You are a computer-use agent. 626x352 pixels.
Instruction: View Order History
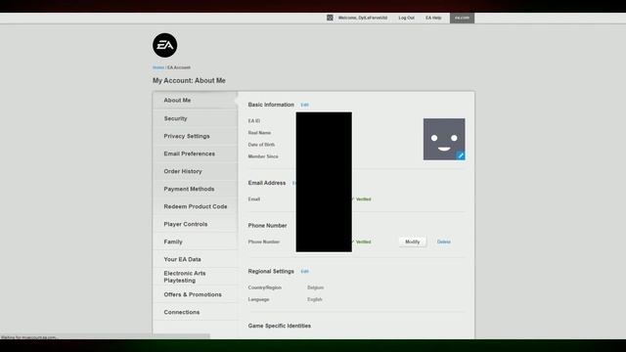click(195, 171)
